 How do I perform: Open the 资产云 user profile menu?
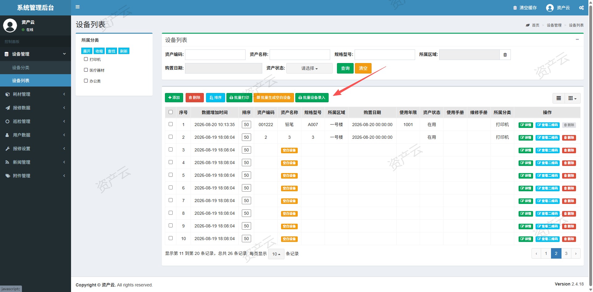click(x=558, y=8)
